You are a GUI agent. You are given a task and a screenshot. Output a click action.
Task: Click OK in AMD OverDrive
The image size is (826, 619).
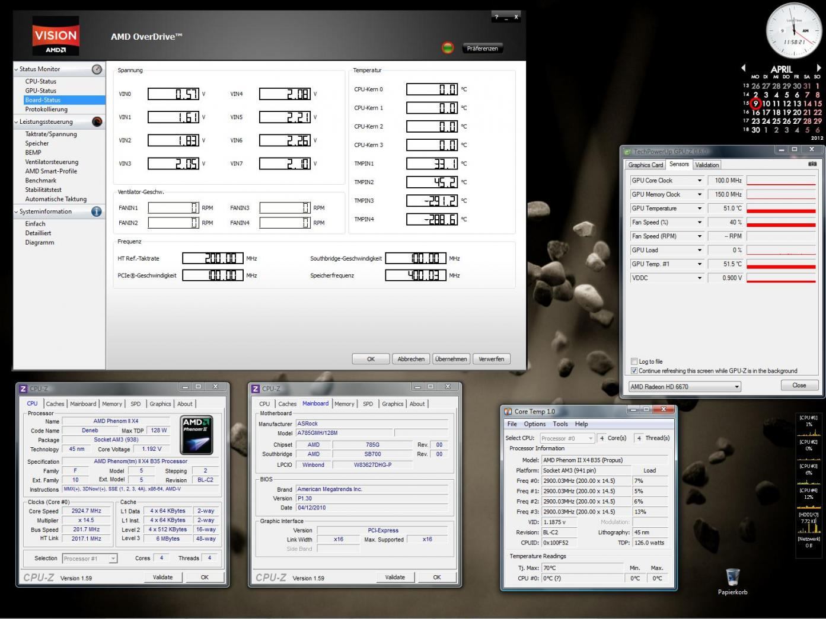coord(371,359)
